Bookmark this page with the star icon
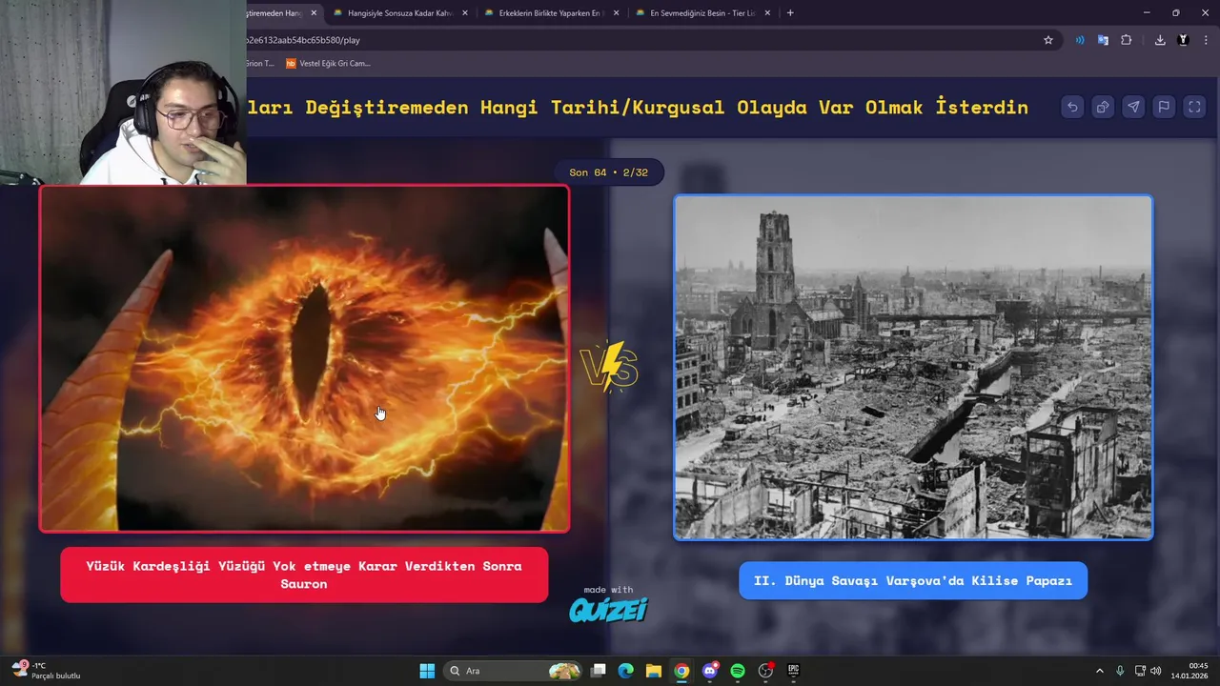Viewport: 1220px width, 686px height. pyautogui.click(x=1048, y=40)
